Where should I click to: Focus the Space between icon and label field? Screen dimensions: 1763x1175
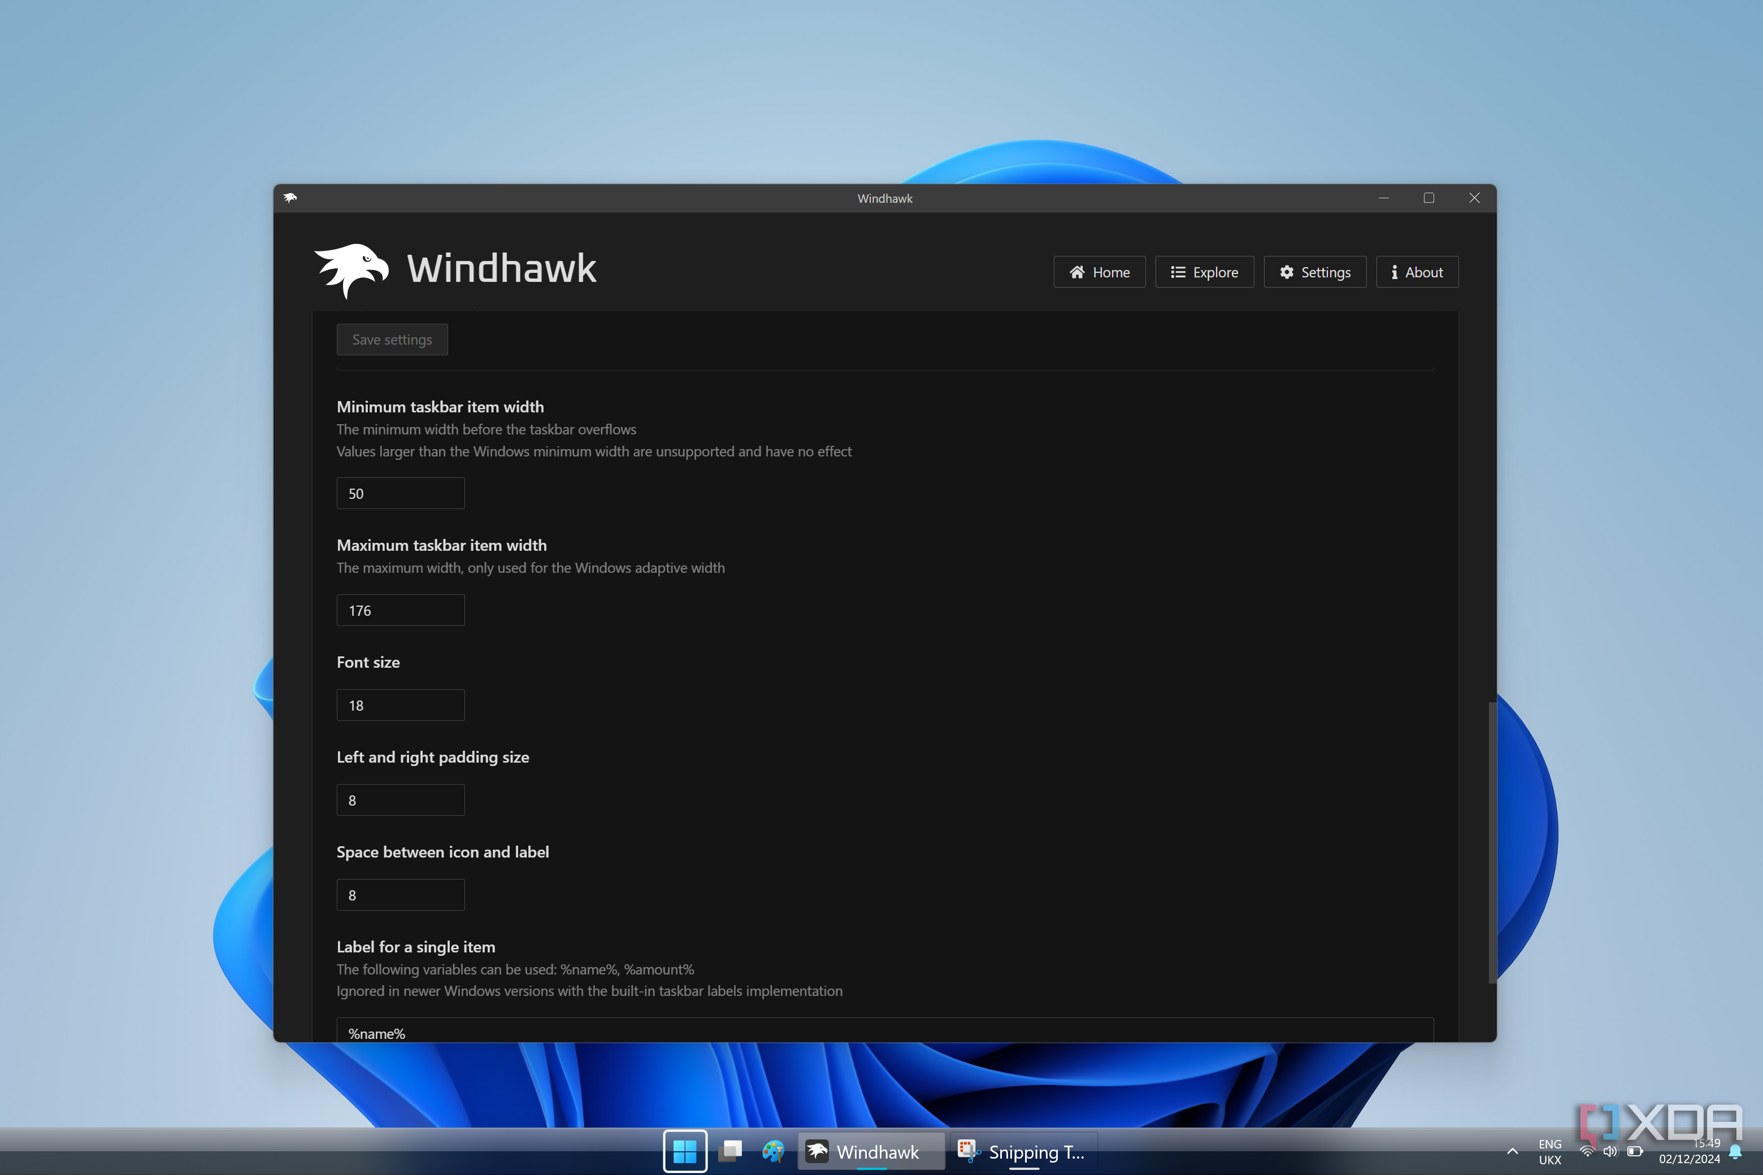pyautogui.click(x=400, y=895)
